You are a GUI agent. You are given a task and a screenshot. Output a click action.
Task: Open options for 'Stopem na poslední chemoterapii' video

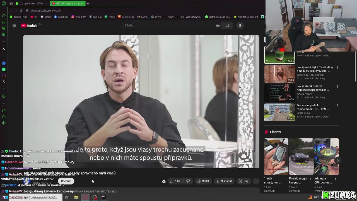pyautogui.click(x=337, y=106)
